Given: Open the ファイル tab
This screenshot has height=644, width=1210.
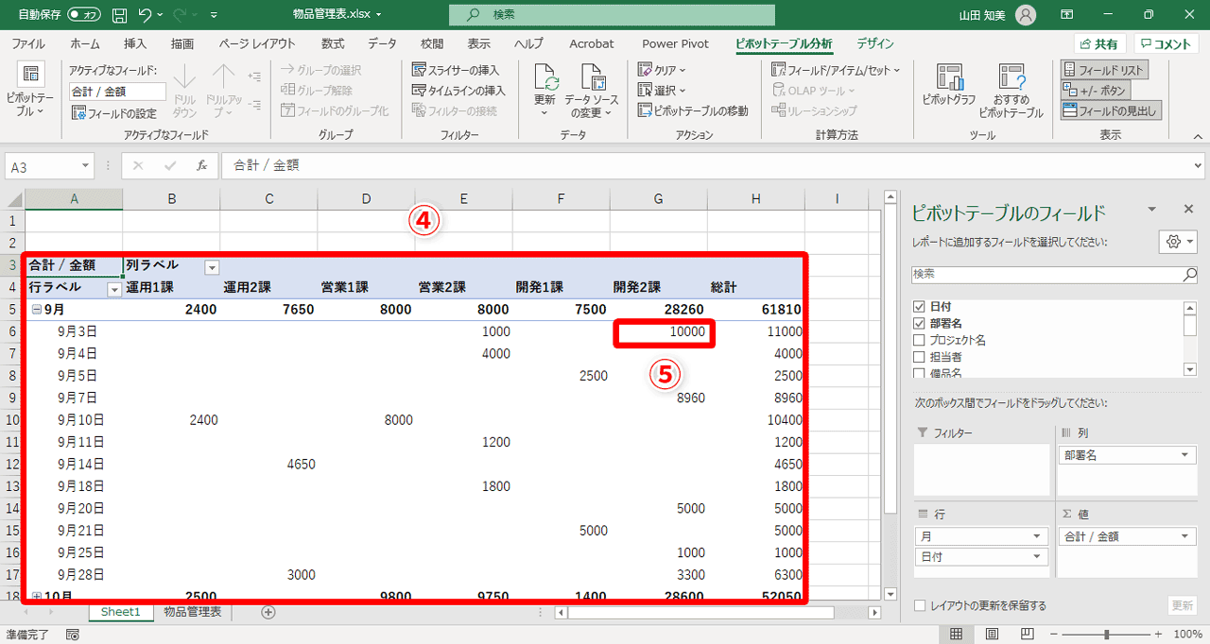Looking at the screenshot, I should pyautogui.click(x=27, y=43).
